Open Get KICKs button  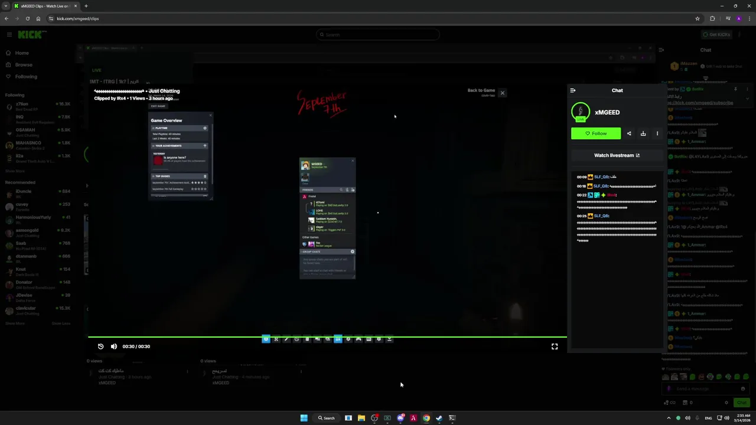(x=716, y=34)
